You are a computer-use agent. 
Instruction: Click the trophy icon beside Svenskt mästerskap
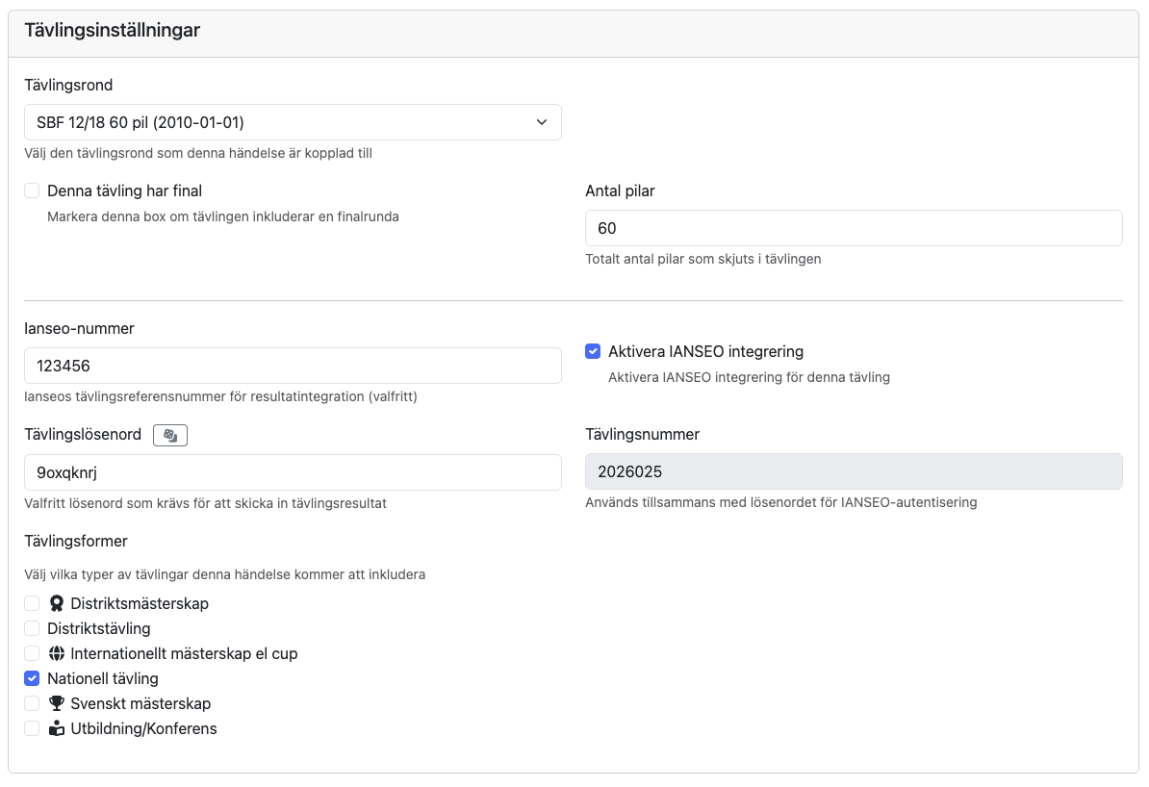tap(56, 704)
